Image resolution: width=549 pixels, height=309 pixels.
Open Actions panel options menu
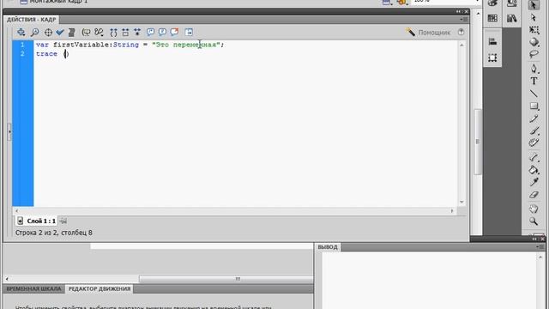click(x=463, y=20)
